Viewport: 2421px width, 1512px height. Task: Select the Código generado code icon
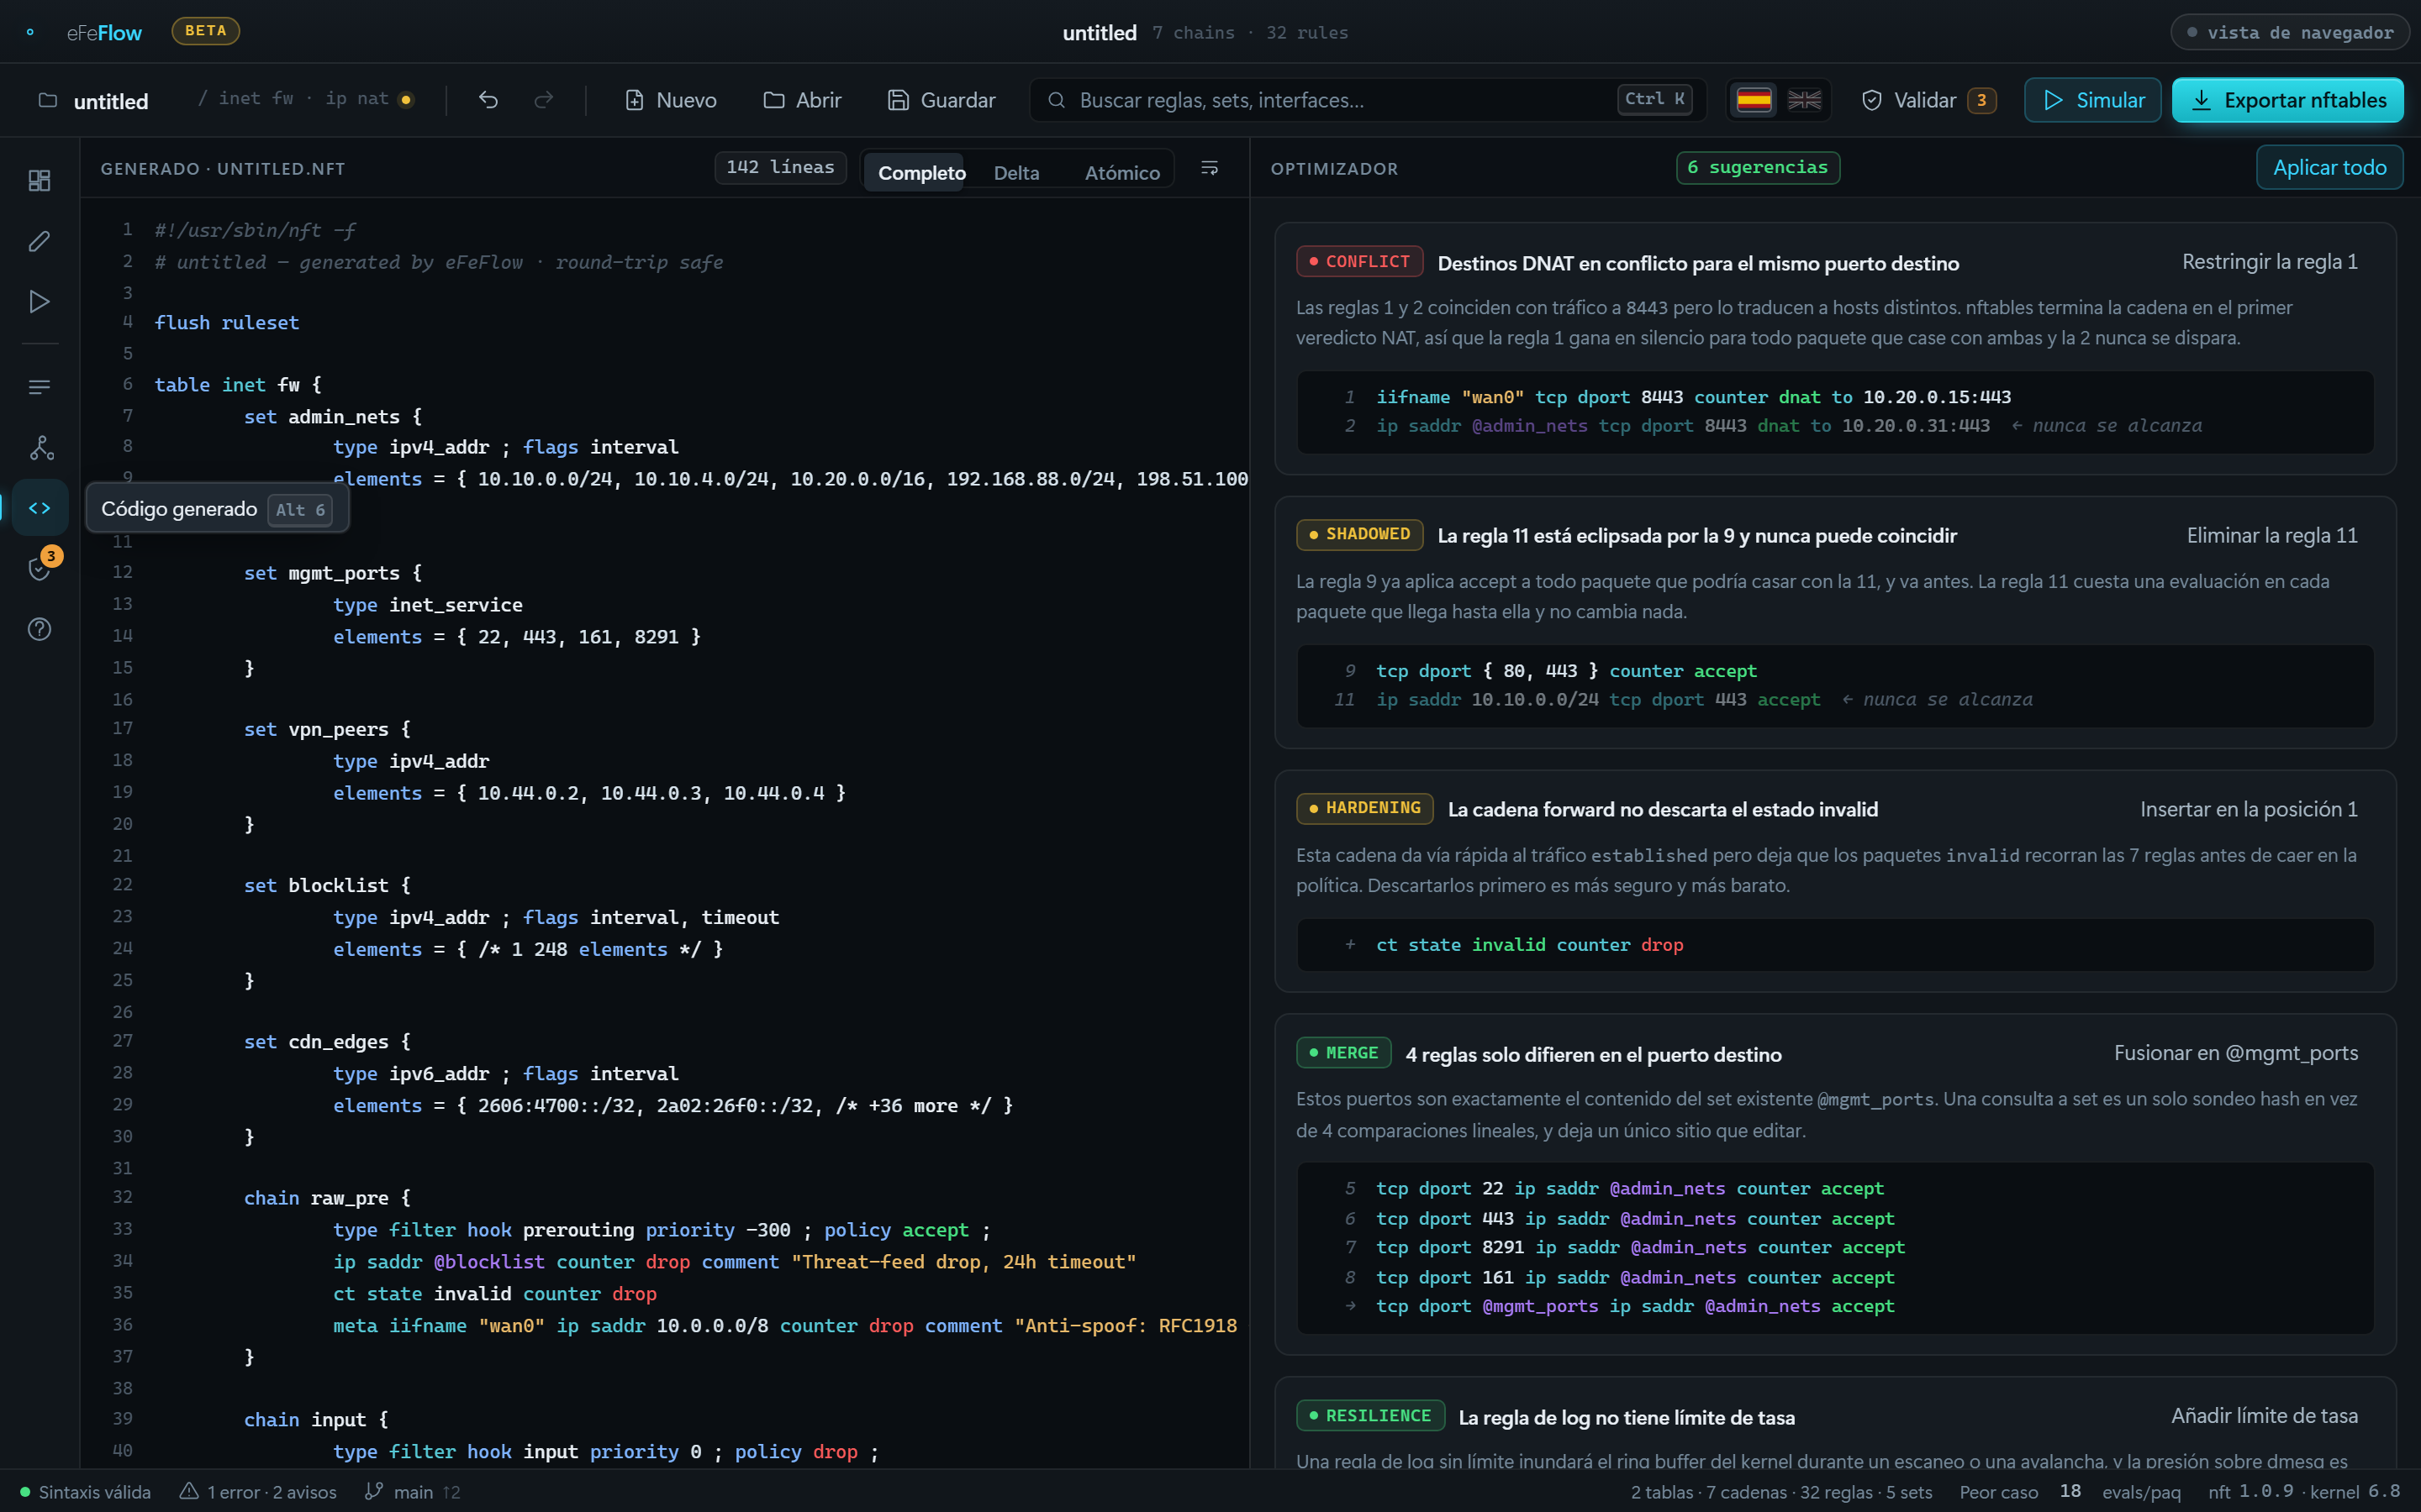click(x=39, y=508)
